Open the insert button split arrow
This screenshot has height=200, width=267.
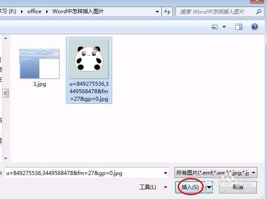pyautogui.click(x=209, y=187)
